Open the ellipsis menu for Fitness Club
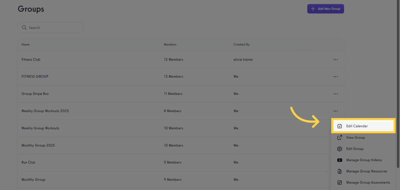Image resolution: width=400 pixels, height=190 pixels. 336,59
